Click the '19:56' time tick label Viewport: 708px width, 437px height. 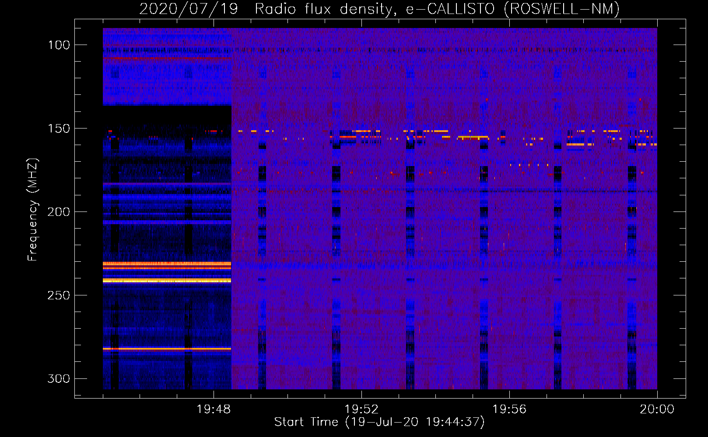(509, 409)
